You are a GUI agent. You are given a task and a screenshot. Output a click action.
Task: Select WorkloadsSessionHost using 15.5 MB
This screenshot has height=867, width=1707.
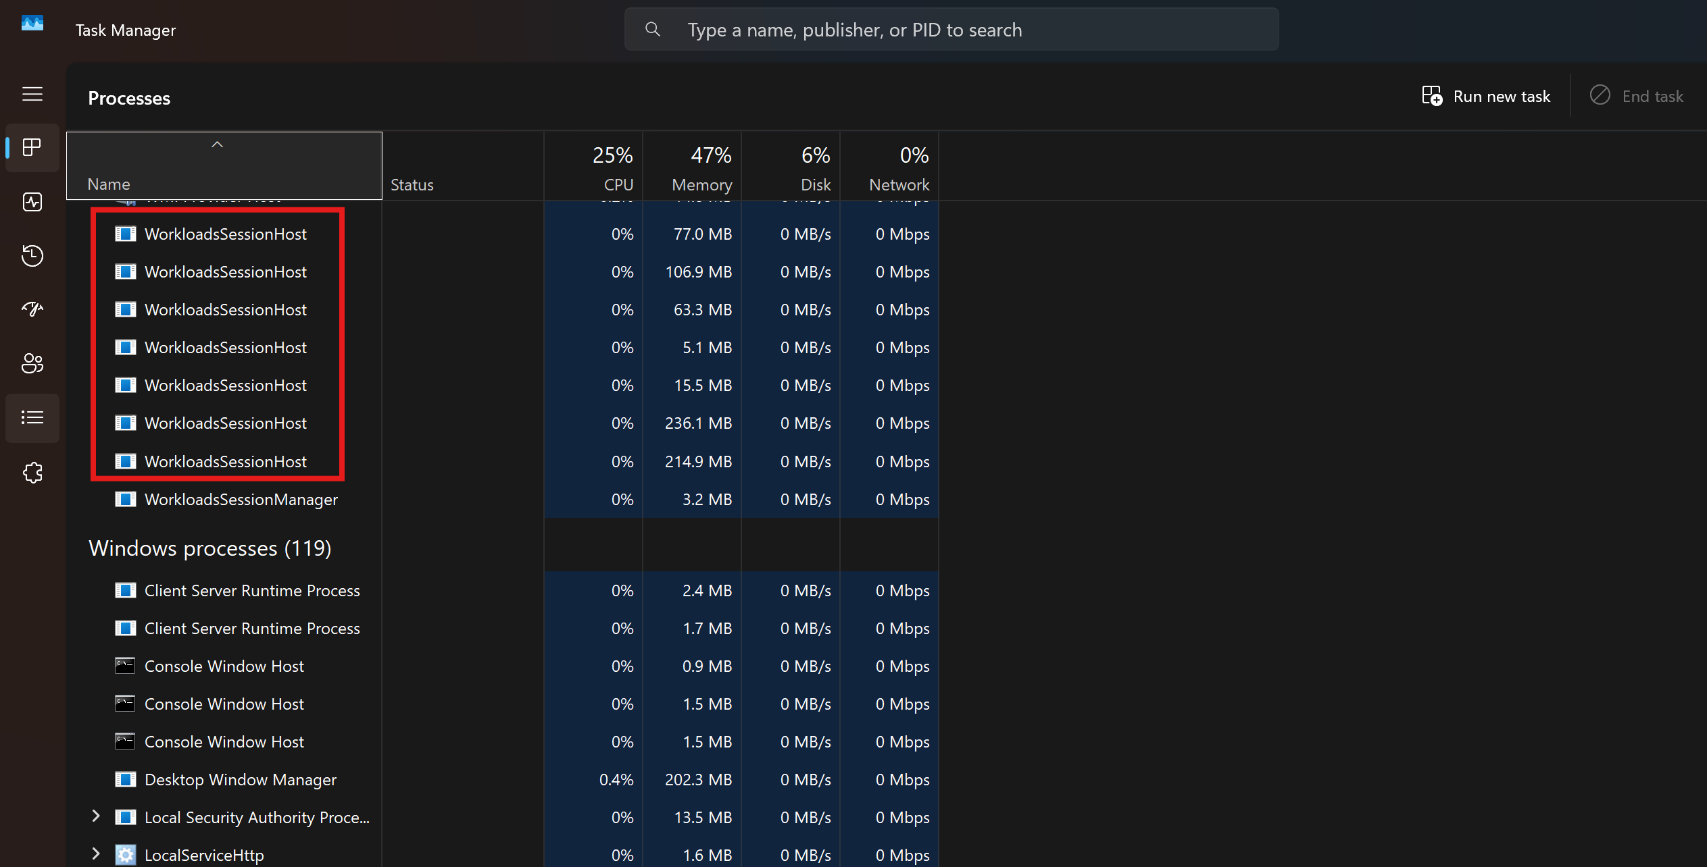[503, 386]
